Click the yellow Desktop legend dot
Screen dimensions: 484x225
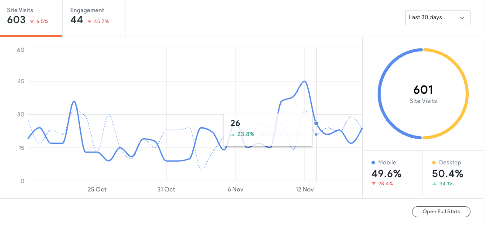434,162
